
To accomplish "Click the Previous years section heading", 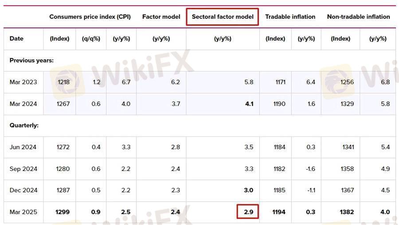I will click(x=31, y=61).
